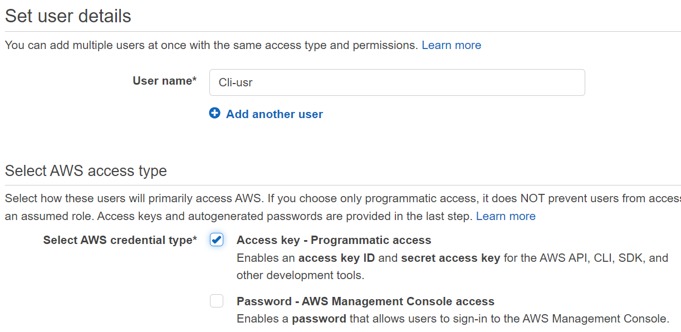Enable the Password Management Console access checkbox

pos(217,301)
